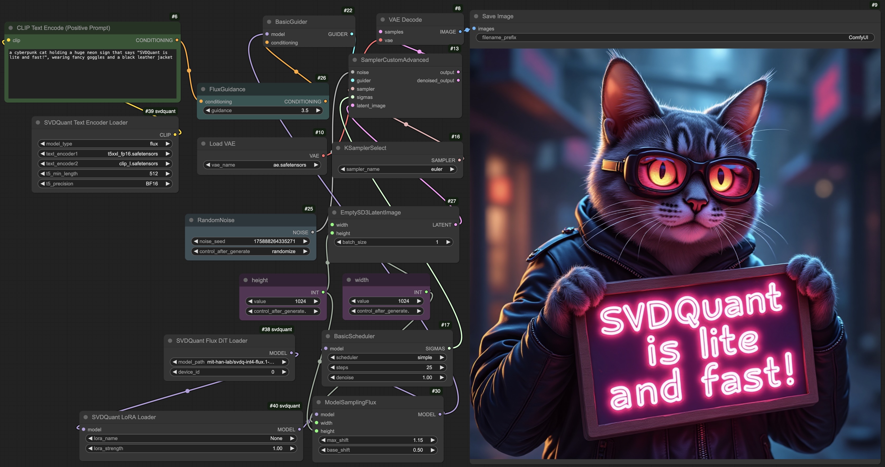Click the VAE Decode node collapse dot
This screenshot has width=885, height=467.
(382, 20)
